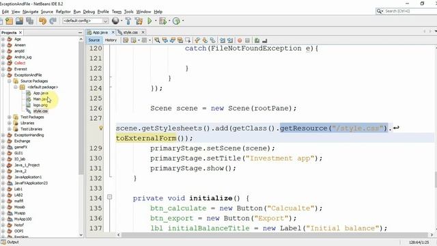Click the lightbulb hint icon in gutter

point(101,128)
